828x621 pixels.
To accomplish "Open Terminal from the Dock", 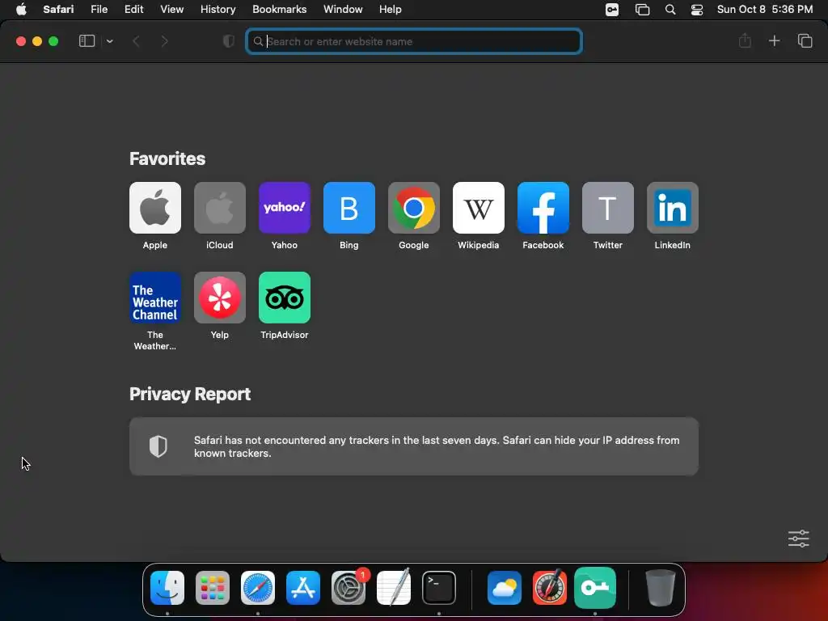I will click(439, 588).
